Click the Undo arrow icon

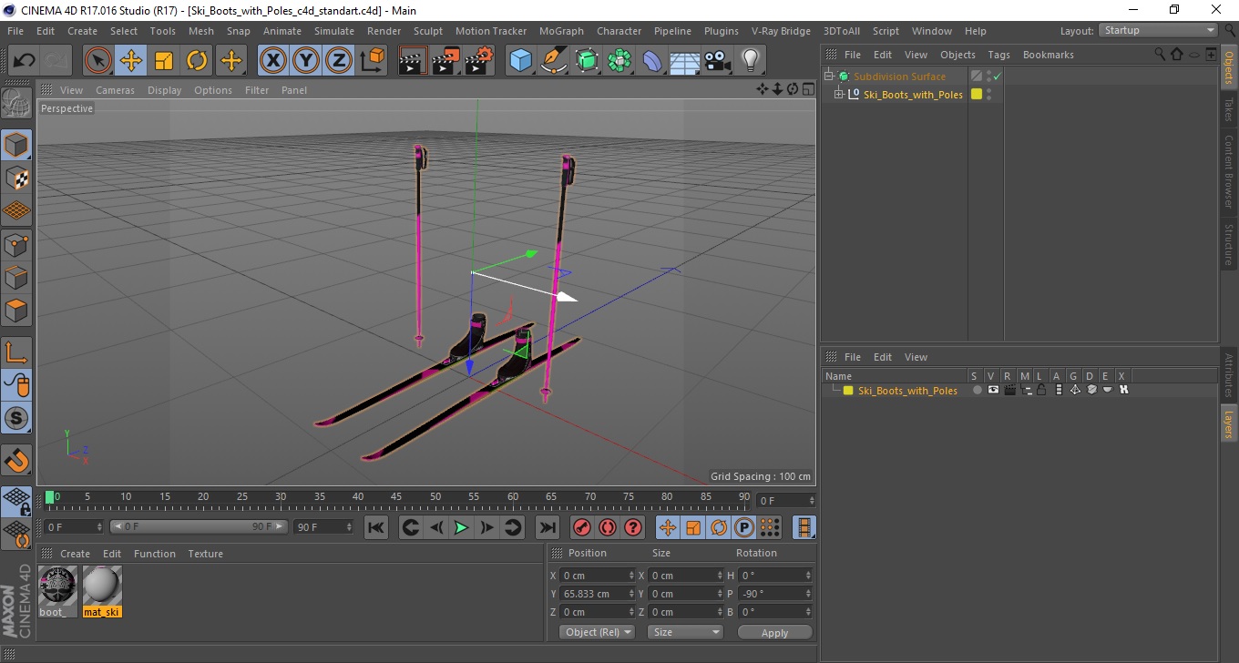[x=24, y=61]
